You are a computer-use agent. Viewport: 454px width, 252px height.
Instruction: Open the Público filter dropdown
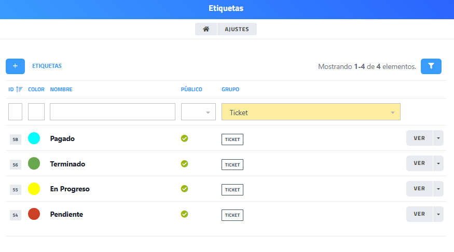pos(198,112)
